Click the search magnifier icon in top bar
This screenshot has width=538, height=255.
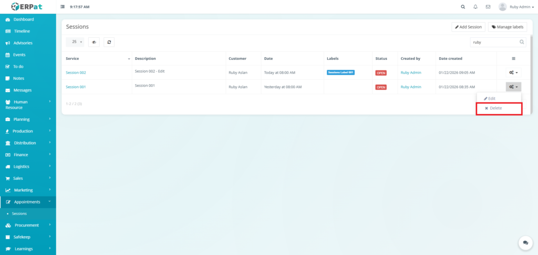coord(463,7)
